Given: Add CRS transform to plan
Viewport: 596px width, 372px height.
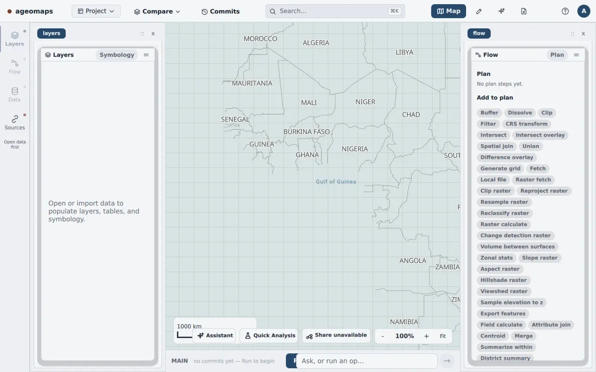Looking at the screenshot, I should [x=527, y=124].
